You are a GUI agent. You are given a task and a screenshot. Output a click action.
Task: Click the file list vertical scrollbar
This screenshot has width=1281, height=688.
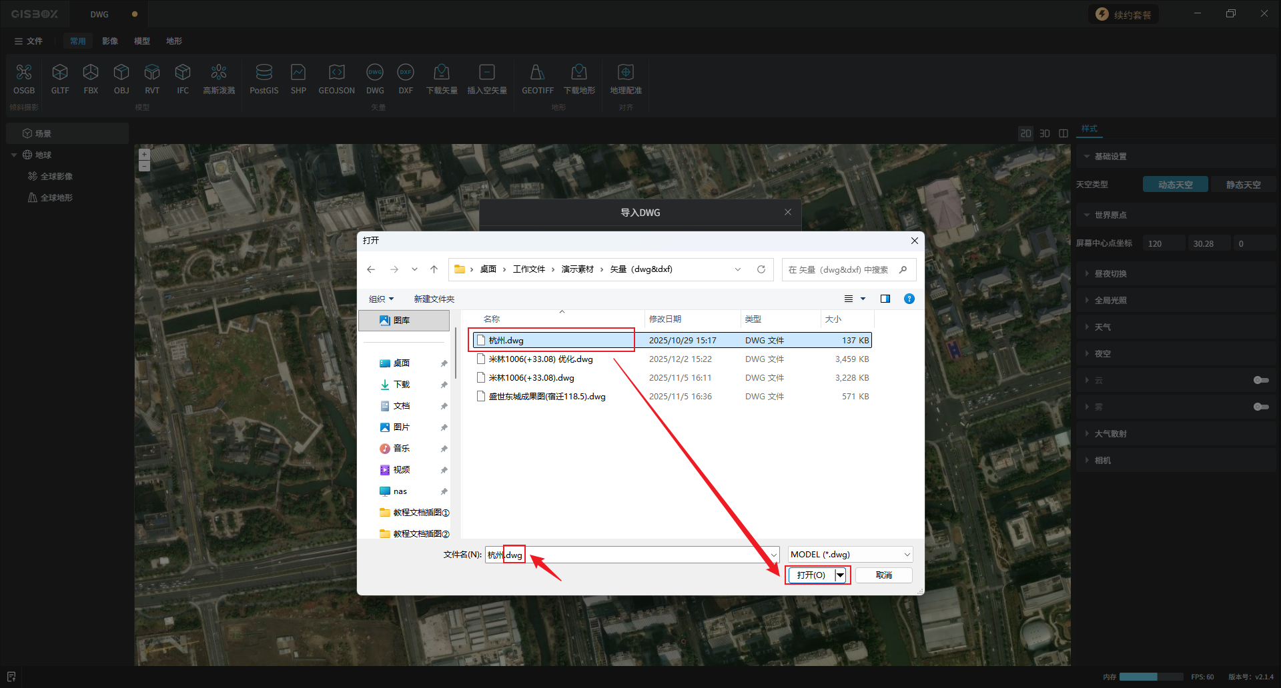coord(456,353)
